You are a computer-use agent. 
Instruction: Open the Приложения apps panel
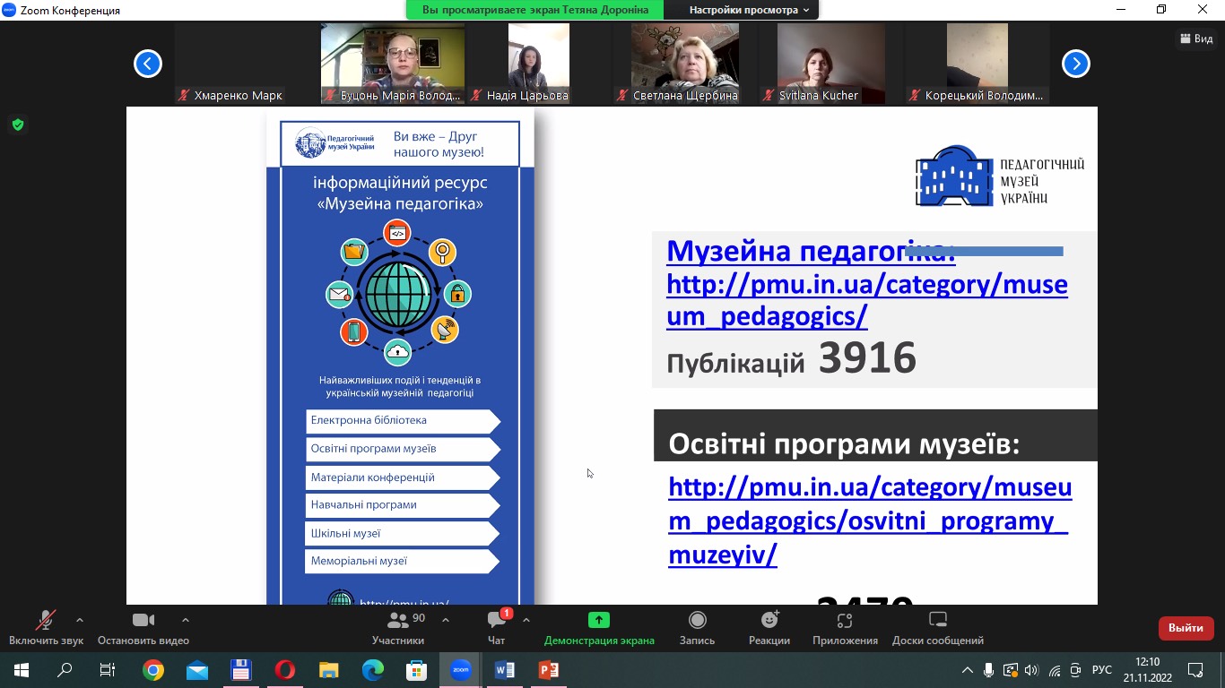point(844,627)
